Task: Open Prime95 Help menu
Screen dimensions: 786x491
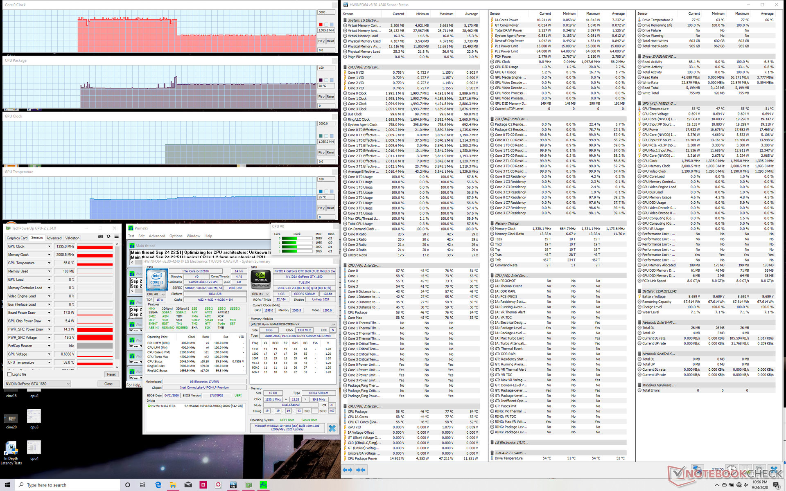Action: [x=208, y=236]
